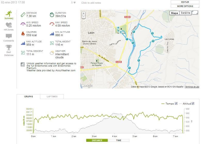Switch map to Satélite view
The image size is (202, 144).
pos(185,13)
